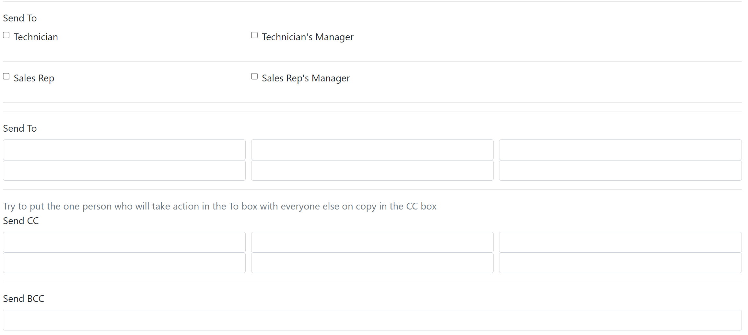Focus the Send BCC input field
This screenshot has width=748, height=335.
click(x=372, y=320)
